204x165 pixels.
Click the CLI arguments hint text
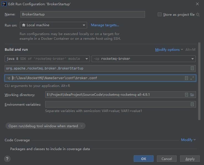[37, 86]
